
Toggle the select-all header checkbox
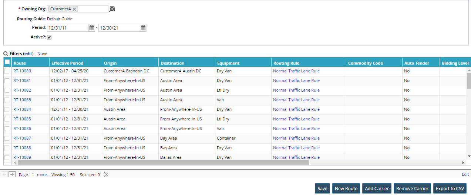pos(7,62)
